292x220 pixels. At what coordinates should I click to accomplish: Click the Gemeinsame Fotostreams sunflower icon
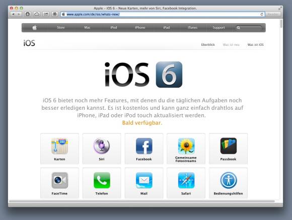pos(186,146)
